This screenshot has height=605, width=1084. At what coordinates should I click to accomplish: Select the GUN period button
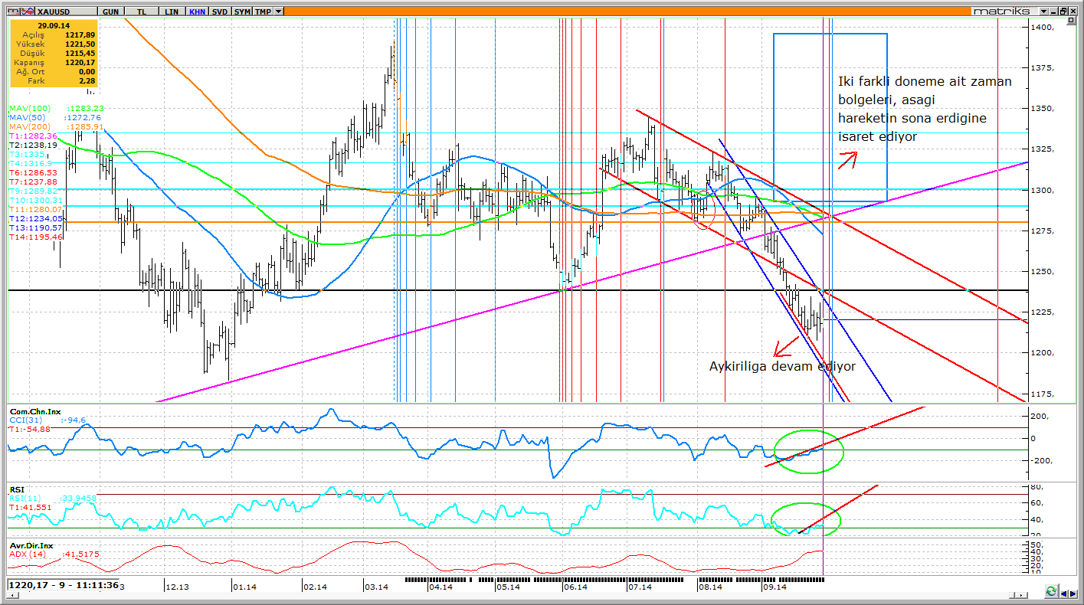click(x=110, y=11)
